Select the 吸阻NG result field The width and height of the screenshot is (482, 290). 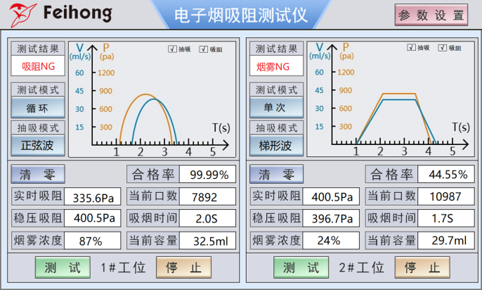point(38,66)
